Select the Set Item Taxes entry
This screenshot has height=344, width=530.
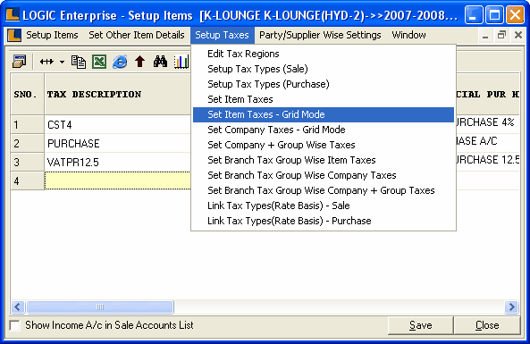[x=324, y=99]
